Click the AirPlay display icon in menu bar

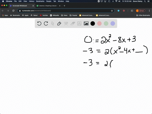tap(105, 1)
